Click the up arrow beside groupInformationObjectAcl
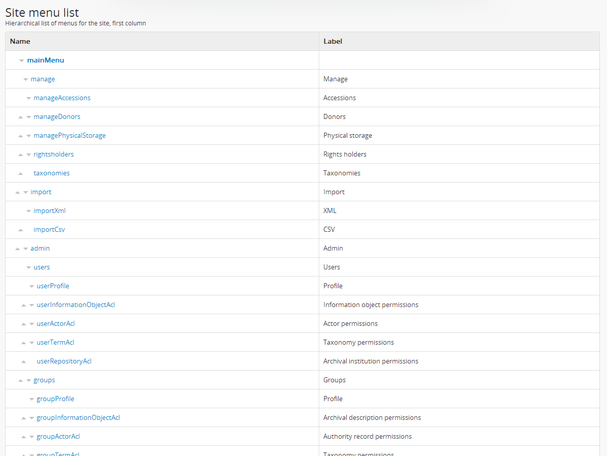The image size is (607, 456). 23,418
